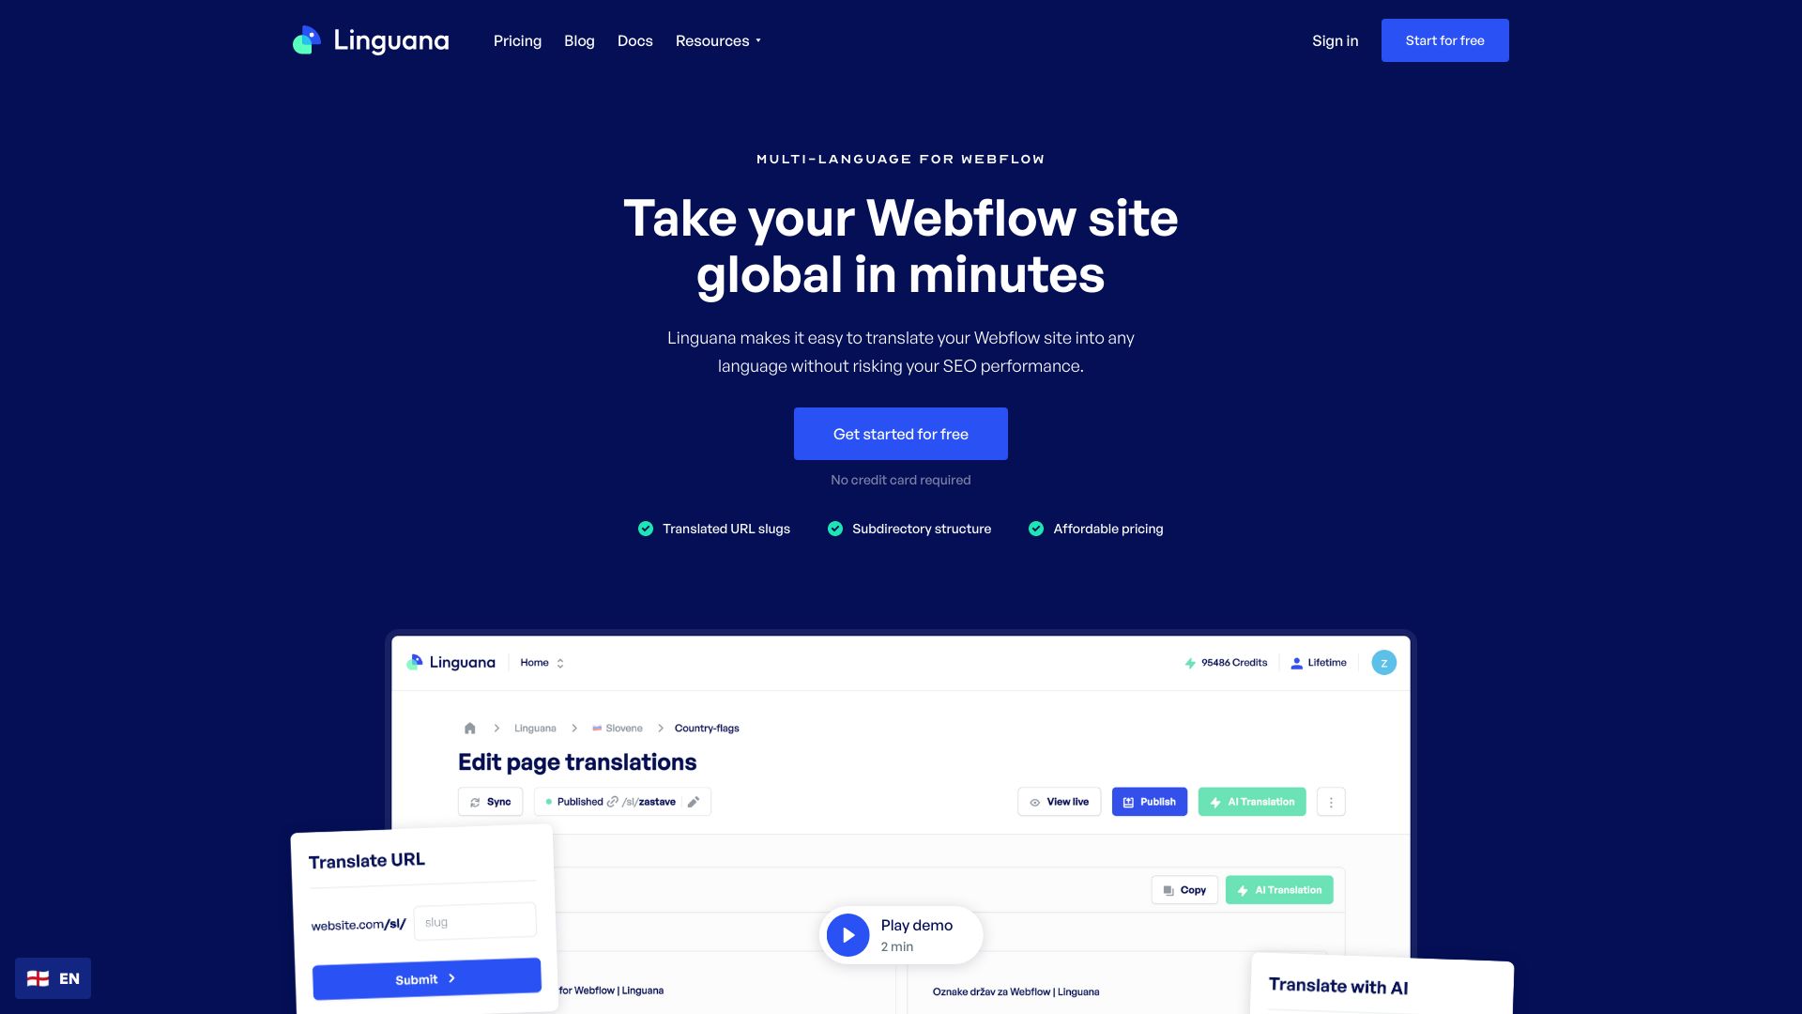Expand the Resources navigation dropdown

pos(718,39)
